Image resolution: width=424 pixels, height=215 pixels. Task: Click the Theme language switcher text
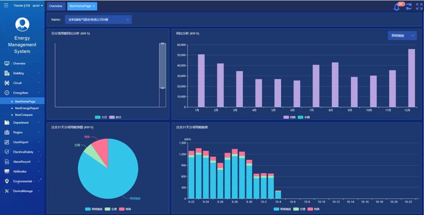pyautogui.click(x=22, y=6)
